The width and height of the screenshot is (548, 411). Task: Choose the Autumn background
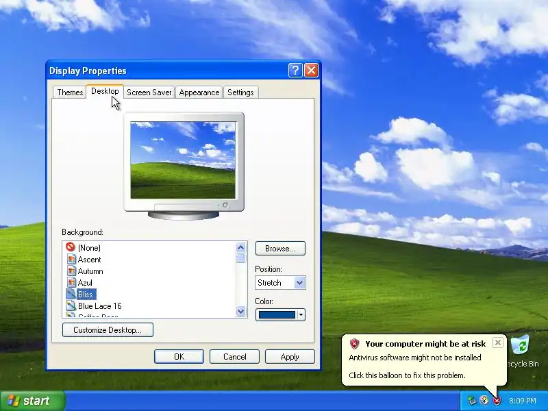pos(90,271)
